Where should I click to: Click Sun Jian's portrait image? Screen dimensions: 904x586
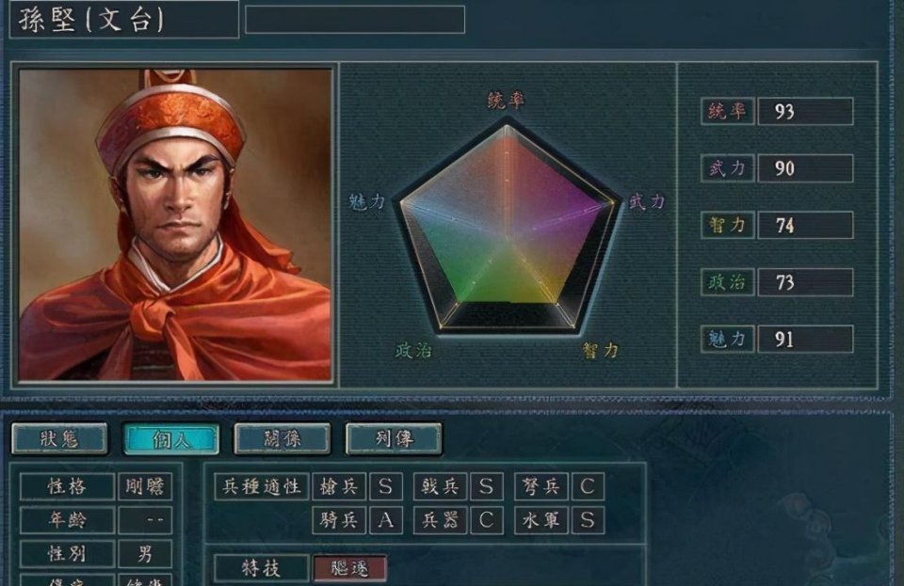coord(175,225)
